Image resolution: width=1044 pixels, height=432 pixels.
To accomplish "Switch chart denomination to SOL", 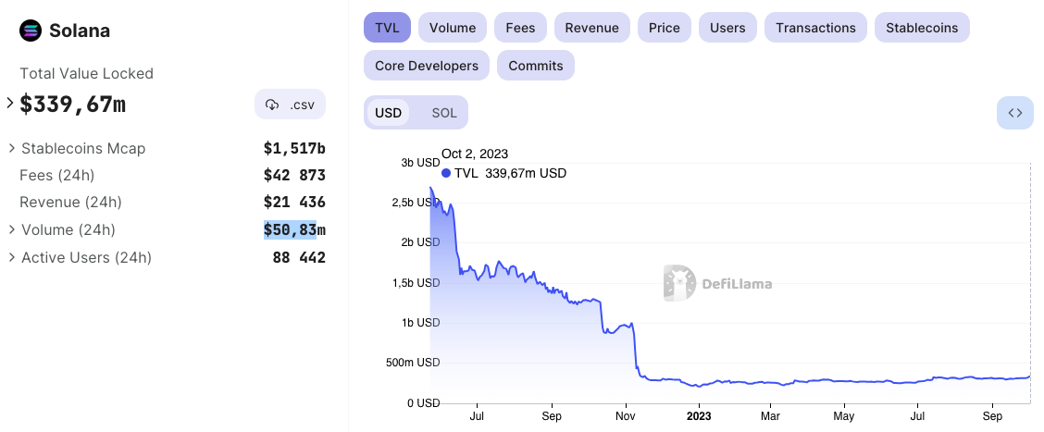I will coord(444,113).
